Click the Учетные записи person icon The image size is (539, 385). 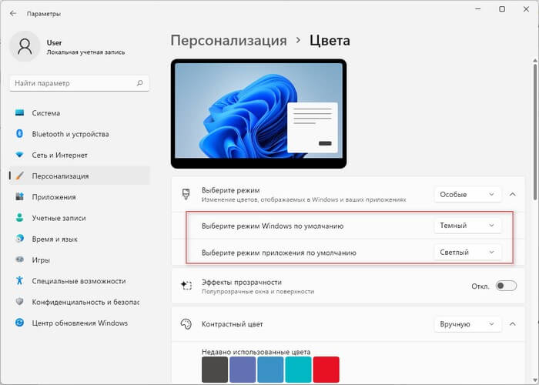(x=19, y=218)
